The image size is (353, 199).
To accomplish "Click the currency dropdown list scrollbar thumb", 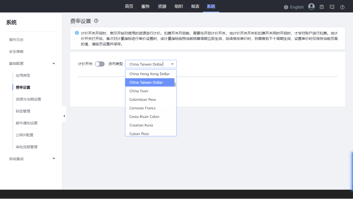I will click(175, 84).
